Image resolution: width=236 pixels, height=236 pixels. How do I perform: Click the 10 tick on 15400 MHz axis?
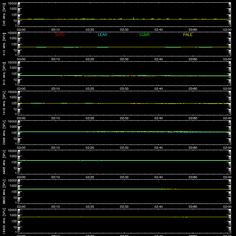point(15,227)
